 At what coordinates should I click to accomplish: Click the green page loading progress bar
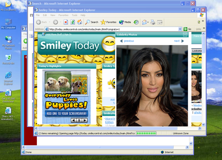[146, 133]
